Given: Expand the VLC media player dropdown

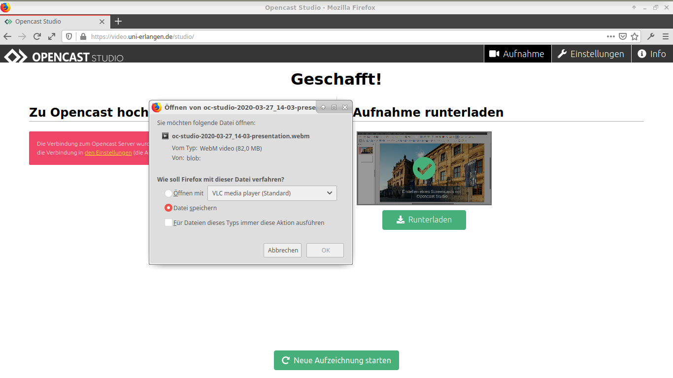Looking at the screenshot, I should (272, 193).
